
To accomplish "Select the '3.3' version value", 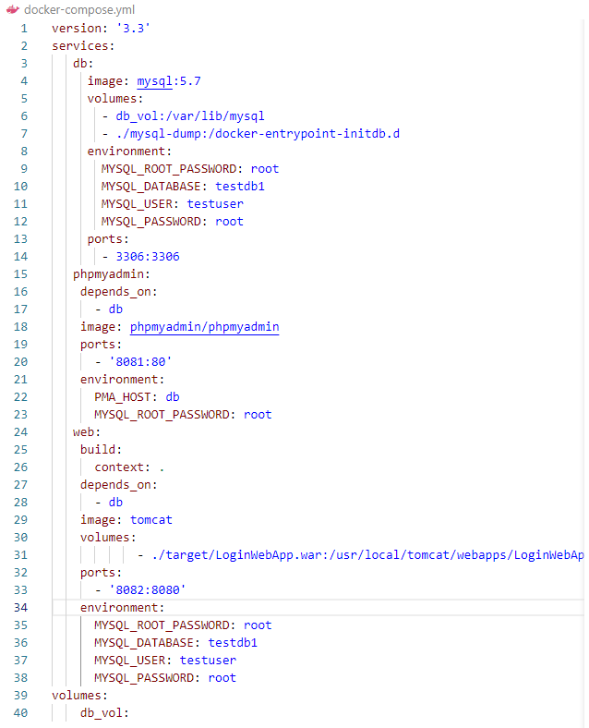I will click(133, 29).
